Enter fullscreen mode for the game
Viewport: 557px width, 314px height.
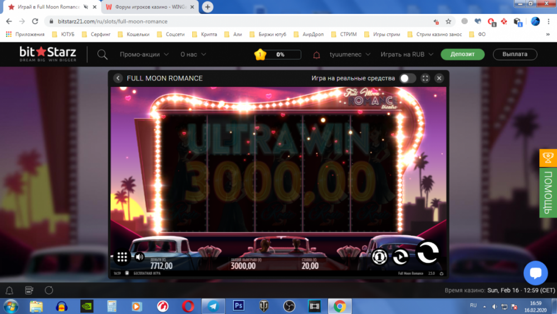425,78
